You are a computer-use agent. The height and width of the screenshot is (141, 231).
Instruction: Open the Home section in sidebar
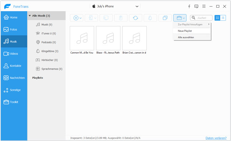pyautogui.click(x=14, y=17)
